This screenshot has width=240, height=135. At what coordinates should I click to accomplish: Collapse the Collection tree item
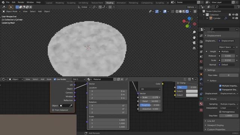[x=204, y=15]
